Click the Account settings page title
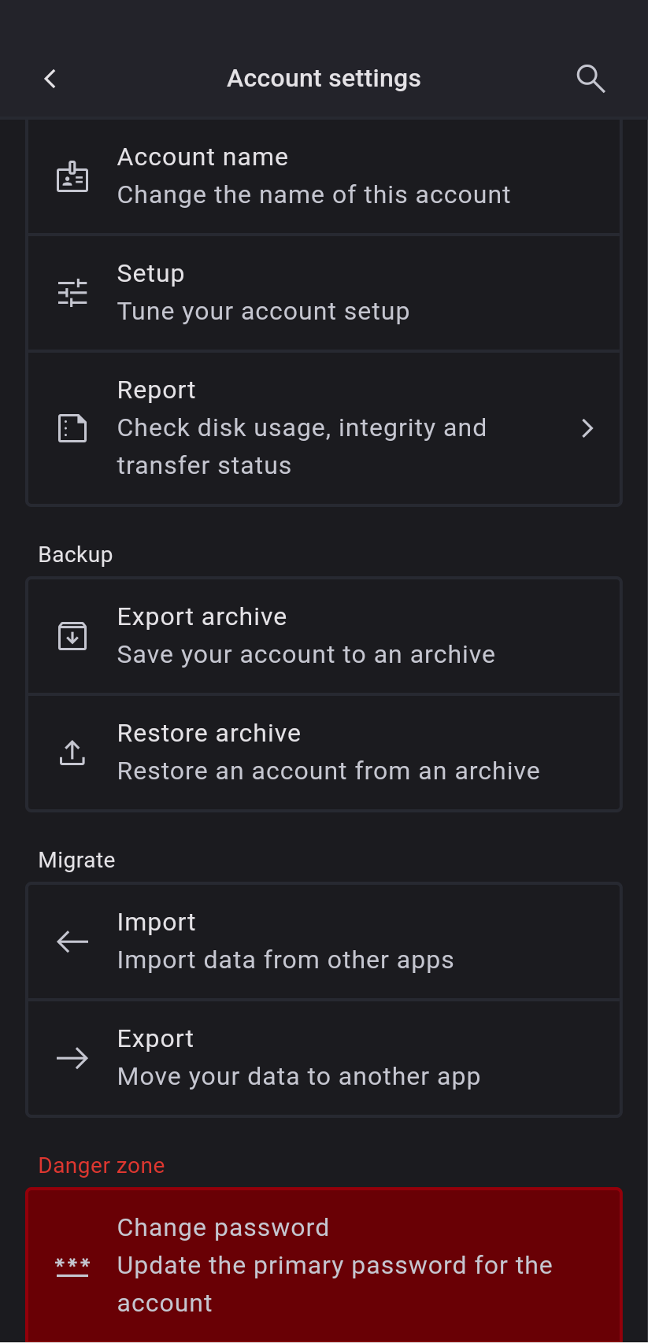The width and height of the screenshot is (648, 1343). point(324,79)
